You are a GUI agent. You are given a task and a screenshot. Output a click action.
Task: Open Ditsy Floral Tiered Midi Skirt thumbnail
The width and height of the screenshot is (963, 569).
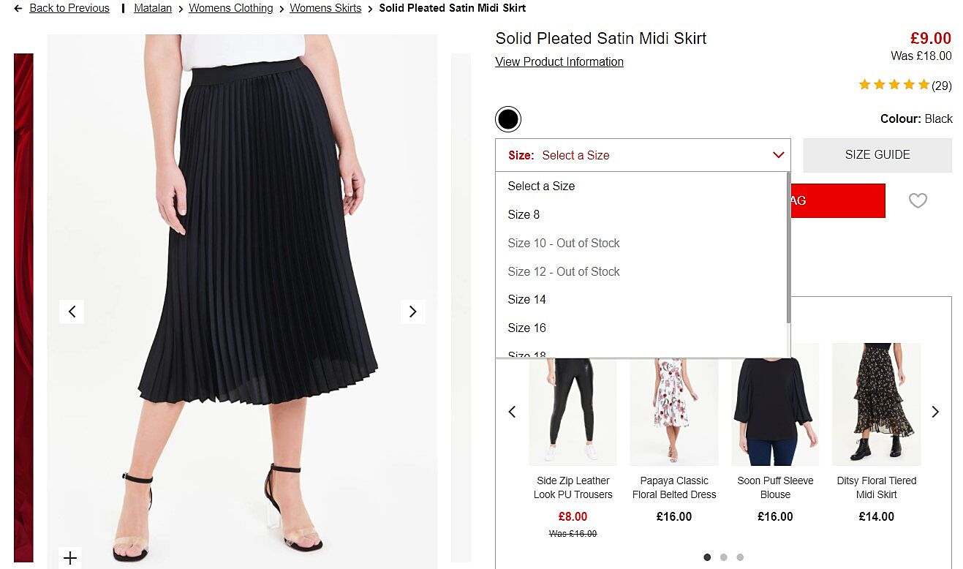click(876, 404)
